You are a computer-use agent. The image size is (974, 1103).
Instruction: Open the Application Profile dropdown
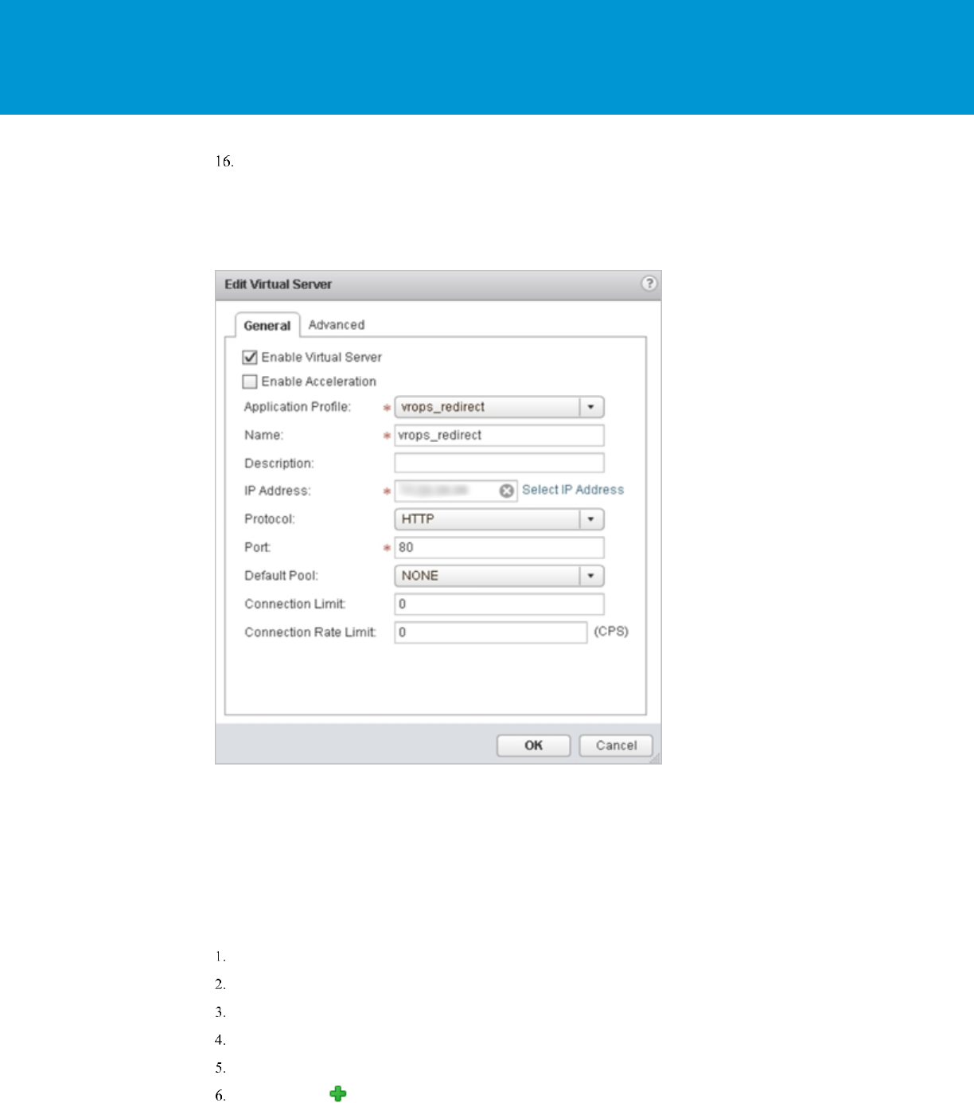pos(499,407)
